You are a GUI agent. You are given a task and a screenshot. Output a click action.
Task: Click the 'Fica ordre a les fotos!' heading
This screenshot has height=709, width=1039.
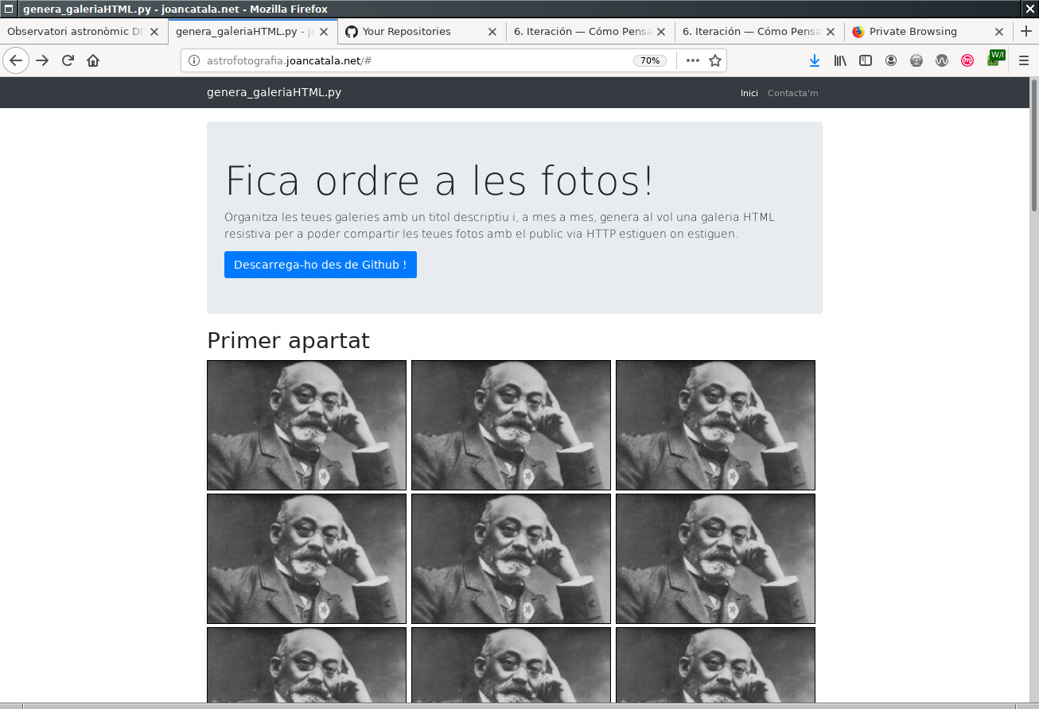[x=440, y=180]
